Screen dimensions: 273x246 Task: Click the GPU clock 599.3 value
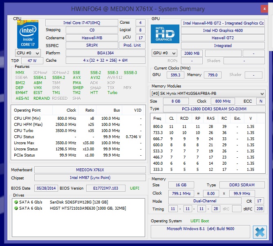(175, 75)
